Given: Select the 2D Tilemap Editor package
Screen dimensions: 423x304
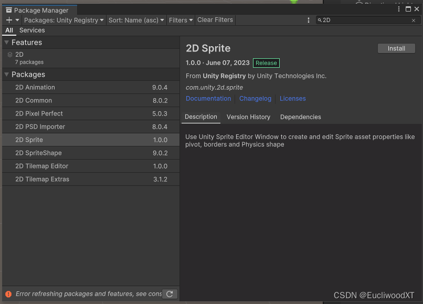Looking at the screenshot, I should [91, 166].
